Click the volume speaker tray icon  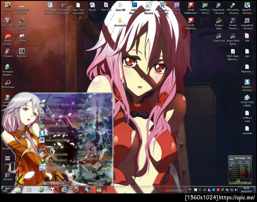236,190
